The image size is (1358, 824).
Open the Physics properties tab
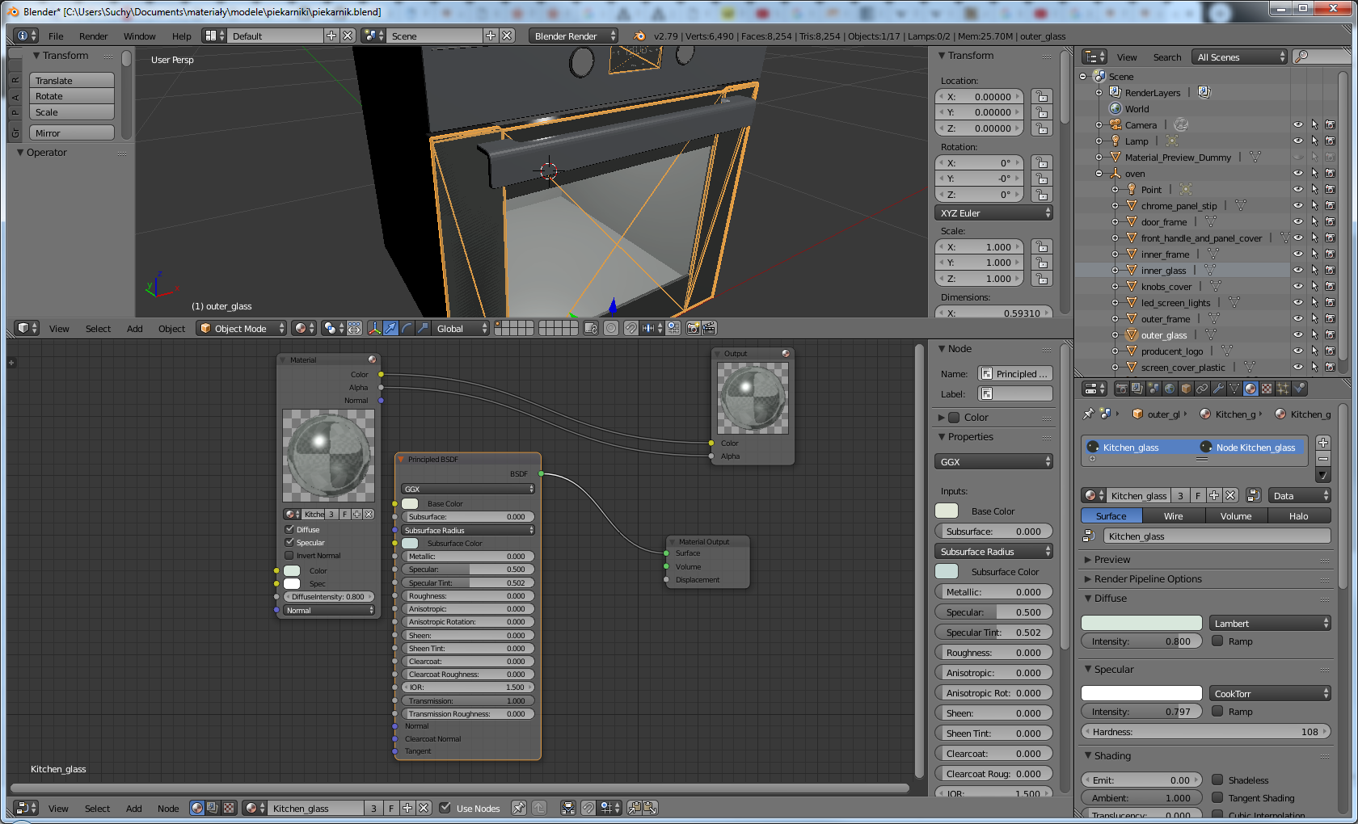[x=1299, y=389]
